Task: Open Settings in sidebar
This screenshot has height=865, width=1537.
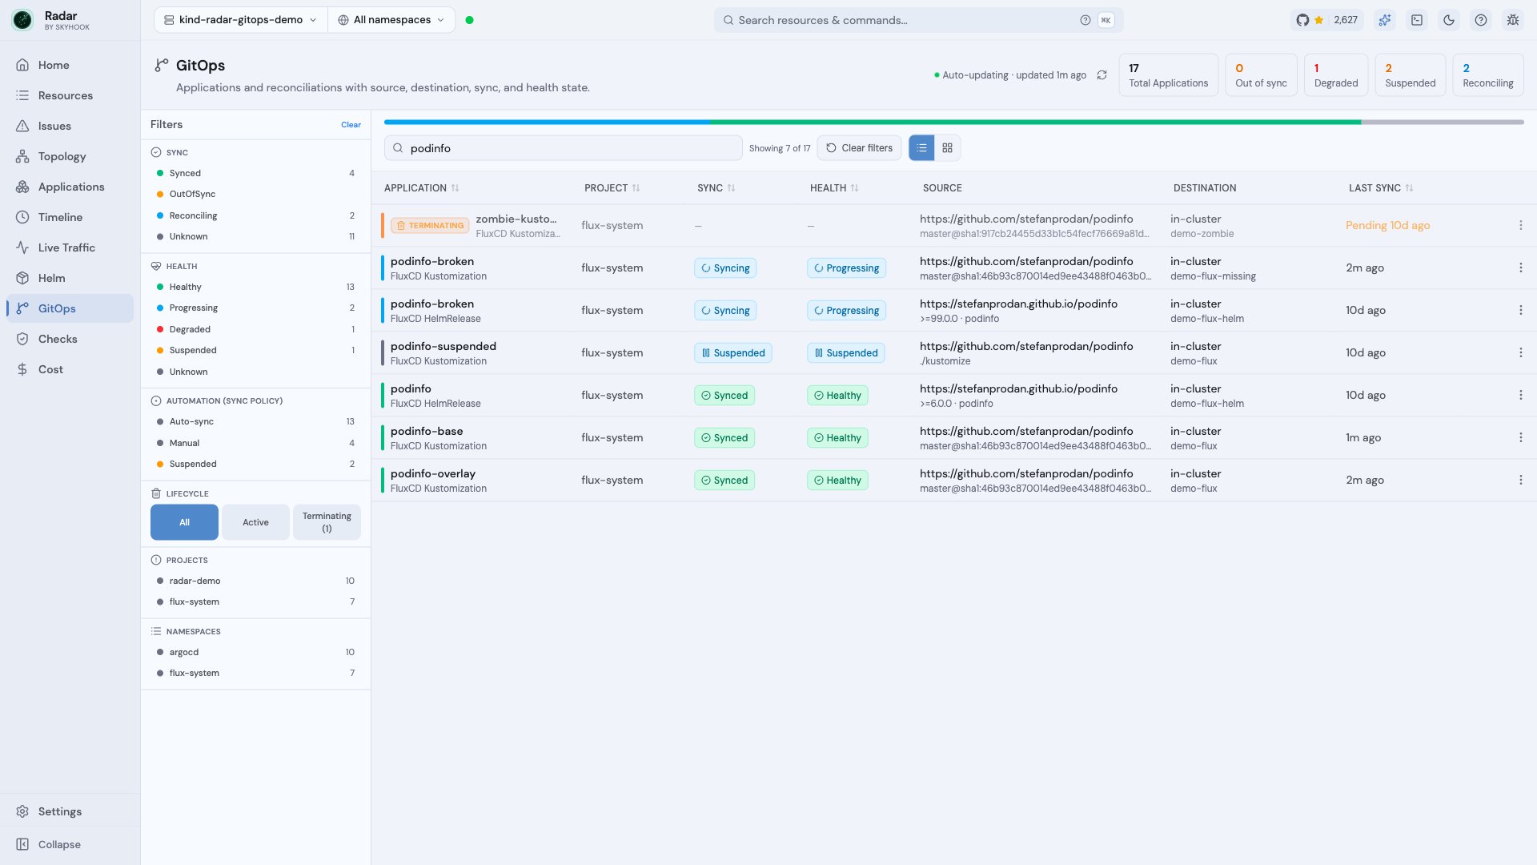Action: [70, 811]
